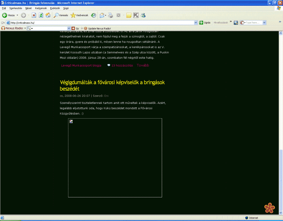Open the Szerkesztés menu

point(16,8)
